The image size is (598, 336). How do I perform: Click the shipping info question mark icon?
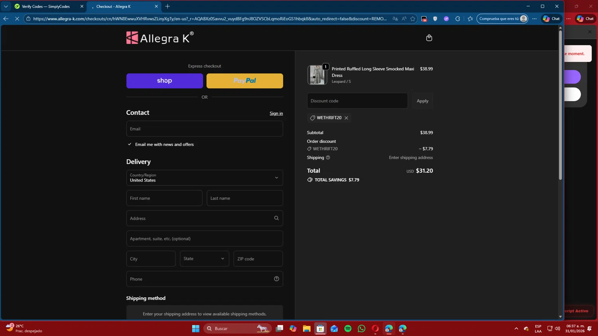coord(328,158)
